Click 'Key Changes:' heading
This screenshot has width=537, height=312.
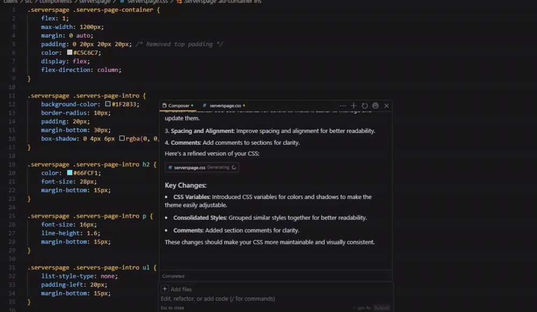186,185
